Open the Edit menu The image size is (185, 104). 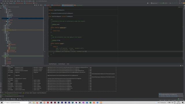(5, 1)
